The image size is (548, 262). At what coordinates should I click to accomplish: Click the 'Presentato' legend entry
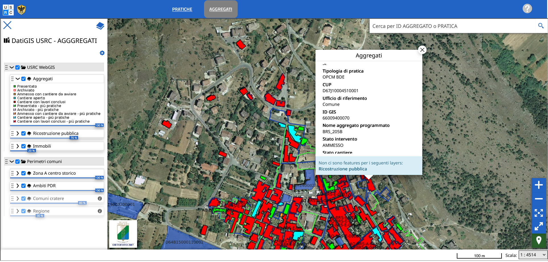click(27, 86)
